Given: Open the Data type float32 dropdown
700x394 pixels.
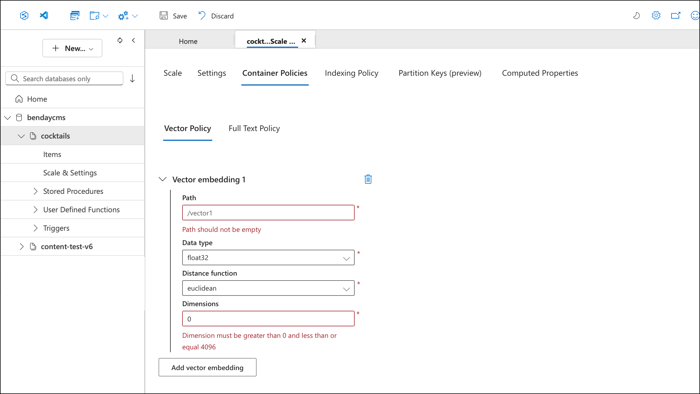Looking at the screenshot, I should [x=268, y=257].
